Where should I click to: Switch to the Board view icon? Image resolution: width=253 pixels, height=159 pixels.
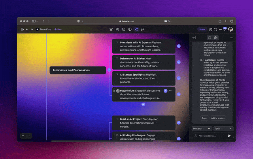pos(117,29)
